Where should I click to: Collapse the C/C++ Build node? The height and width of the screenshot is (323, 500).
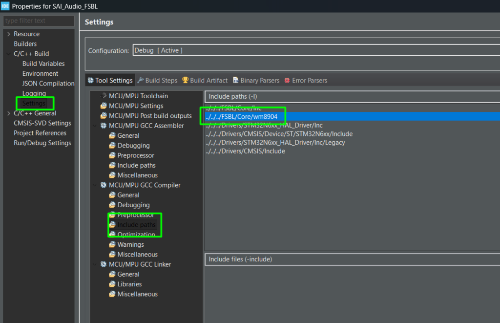[x=8, y=54]
